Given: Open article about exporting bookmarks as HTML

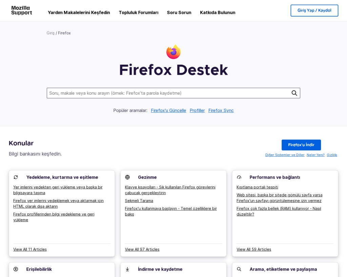Looking at the screenshot, I should coord(58,204).
